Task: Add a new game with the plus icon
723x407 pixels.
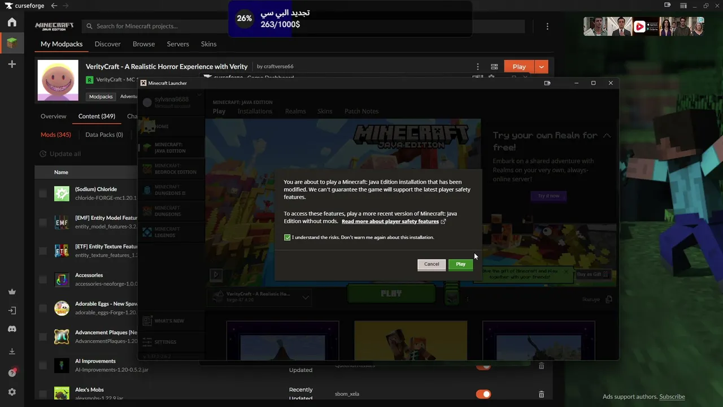Action: pyautogui.click(x=12, y=64)
